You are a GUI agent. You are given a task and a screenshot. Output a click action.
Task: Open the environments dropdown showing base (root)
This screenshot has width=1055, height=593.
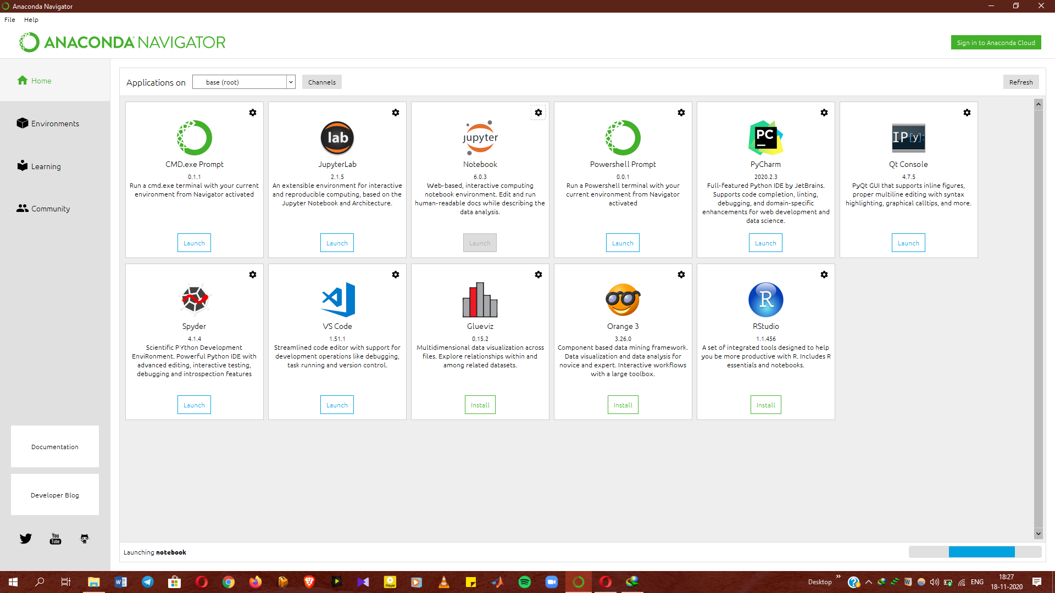coord(244,81)
